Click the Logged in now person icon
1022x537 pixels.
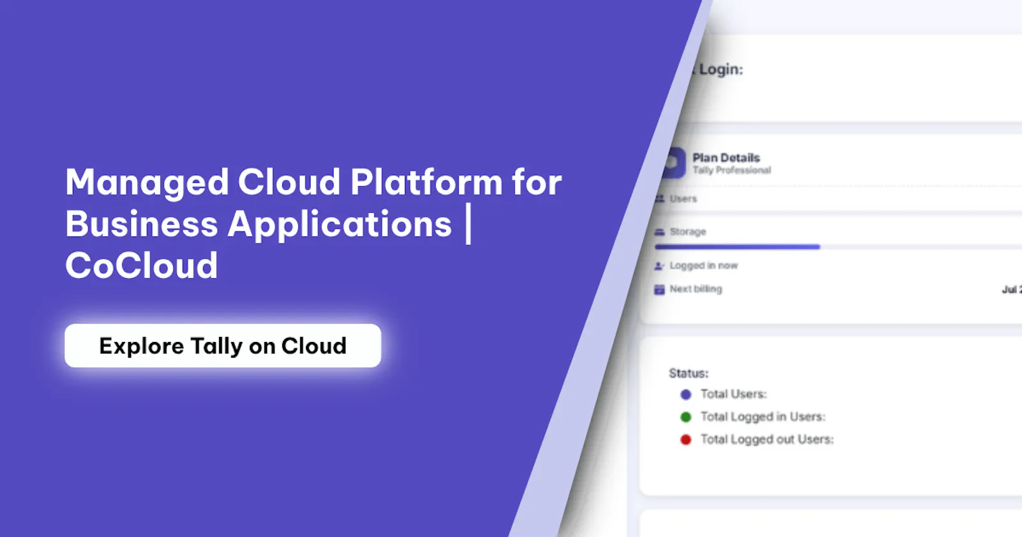tap(660, 266)
